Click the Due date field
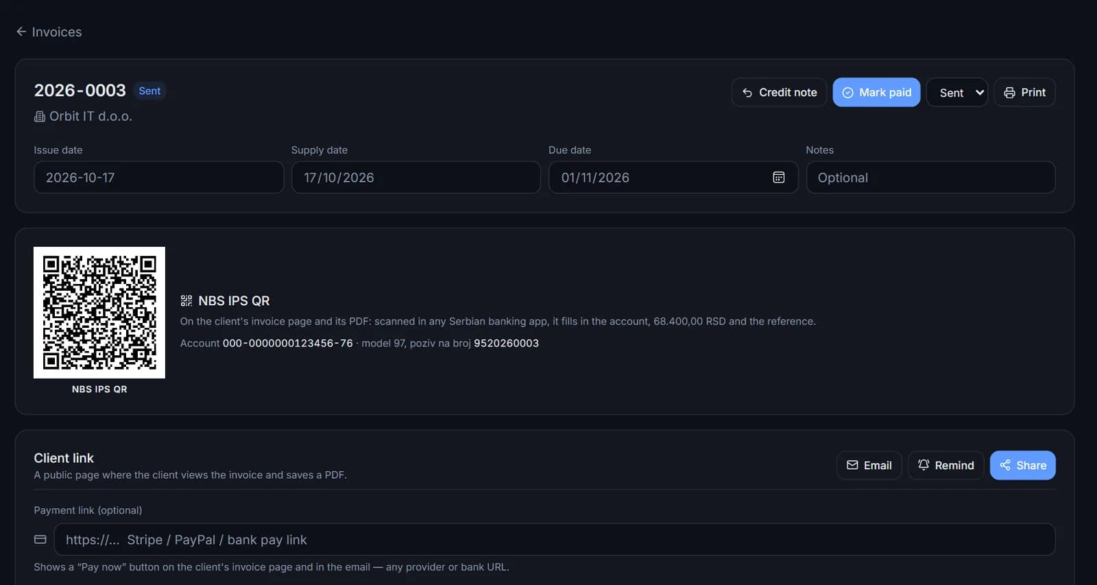This screenshot has height=585, width=1097. (x=673, y=178)
